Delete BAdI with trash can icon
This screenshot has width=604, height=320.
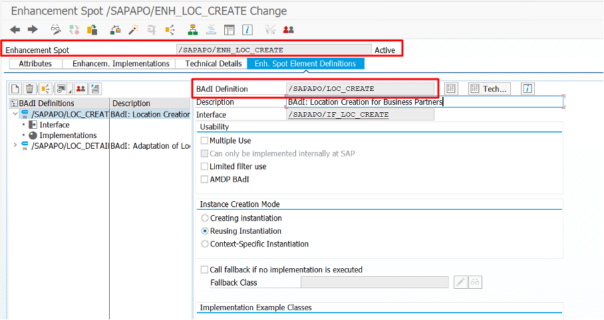[x=30, y=89]
